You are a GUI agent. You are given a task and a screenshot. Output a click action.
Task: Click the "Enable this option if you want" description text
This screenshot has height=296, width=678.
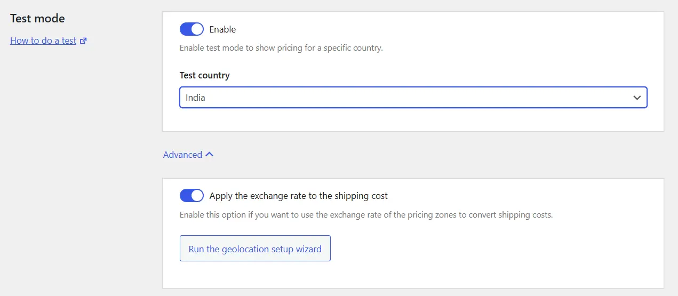click(366, 215)
